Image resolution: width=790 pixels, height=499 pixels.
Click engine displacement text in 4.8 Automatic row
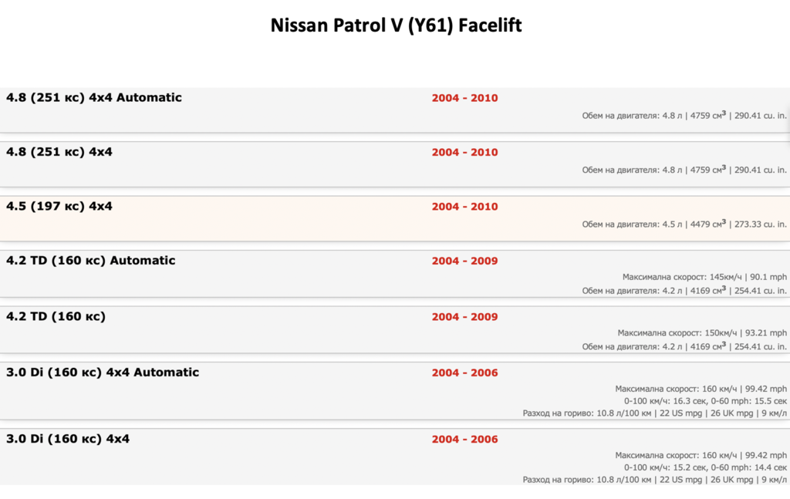(684, 116)
